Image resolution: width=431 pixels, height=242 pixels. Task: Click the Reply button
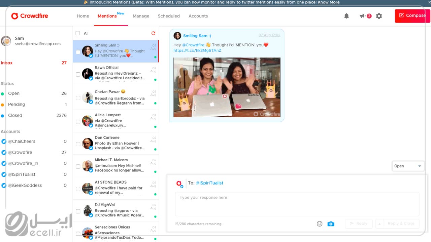click(x=359, y=224)
